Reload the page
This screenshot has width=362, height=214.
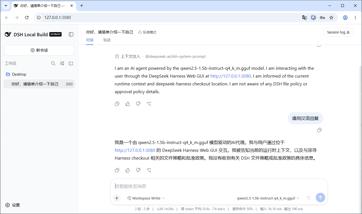27,18
